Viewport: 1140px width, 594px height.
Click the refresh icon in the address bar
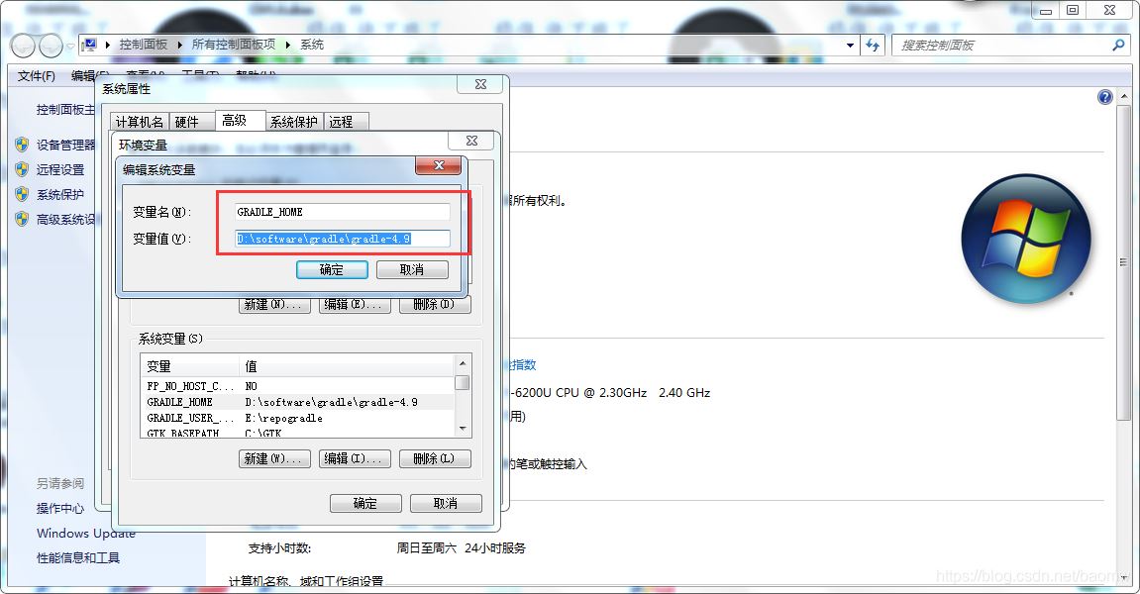click(x=873, y=45)
